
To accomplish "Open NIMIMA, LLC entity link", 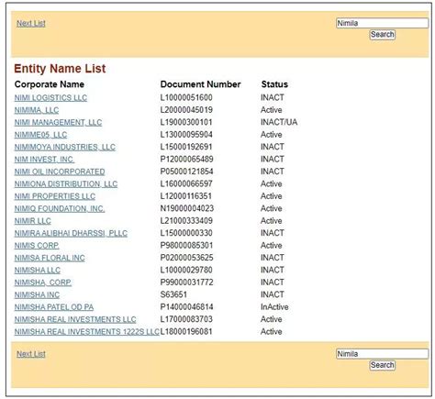I will click(x=37, y=110).
